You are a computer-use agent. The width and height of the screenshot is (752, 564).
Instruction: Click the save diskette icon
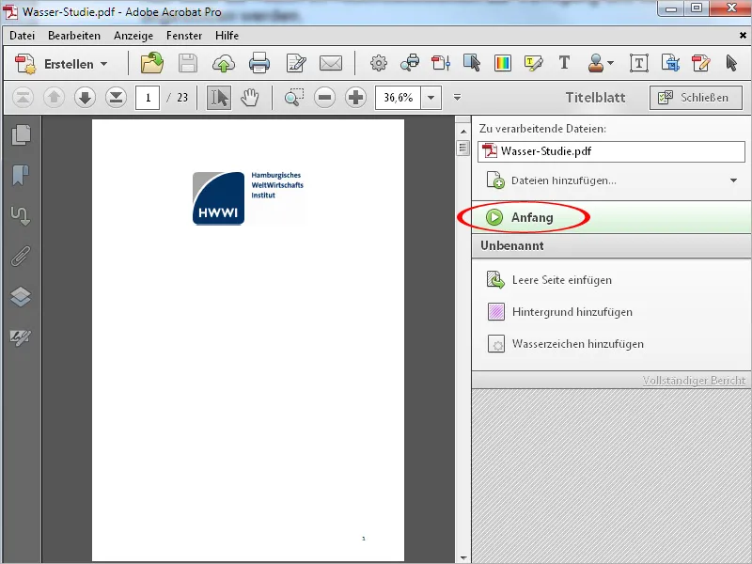[x=188, y=63]
